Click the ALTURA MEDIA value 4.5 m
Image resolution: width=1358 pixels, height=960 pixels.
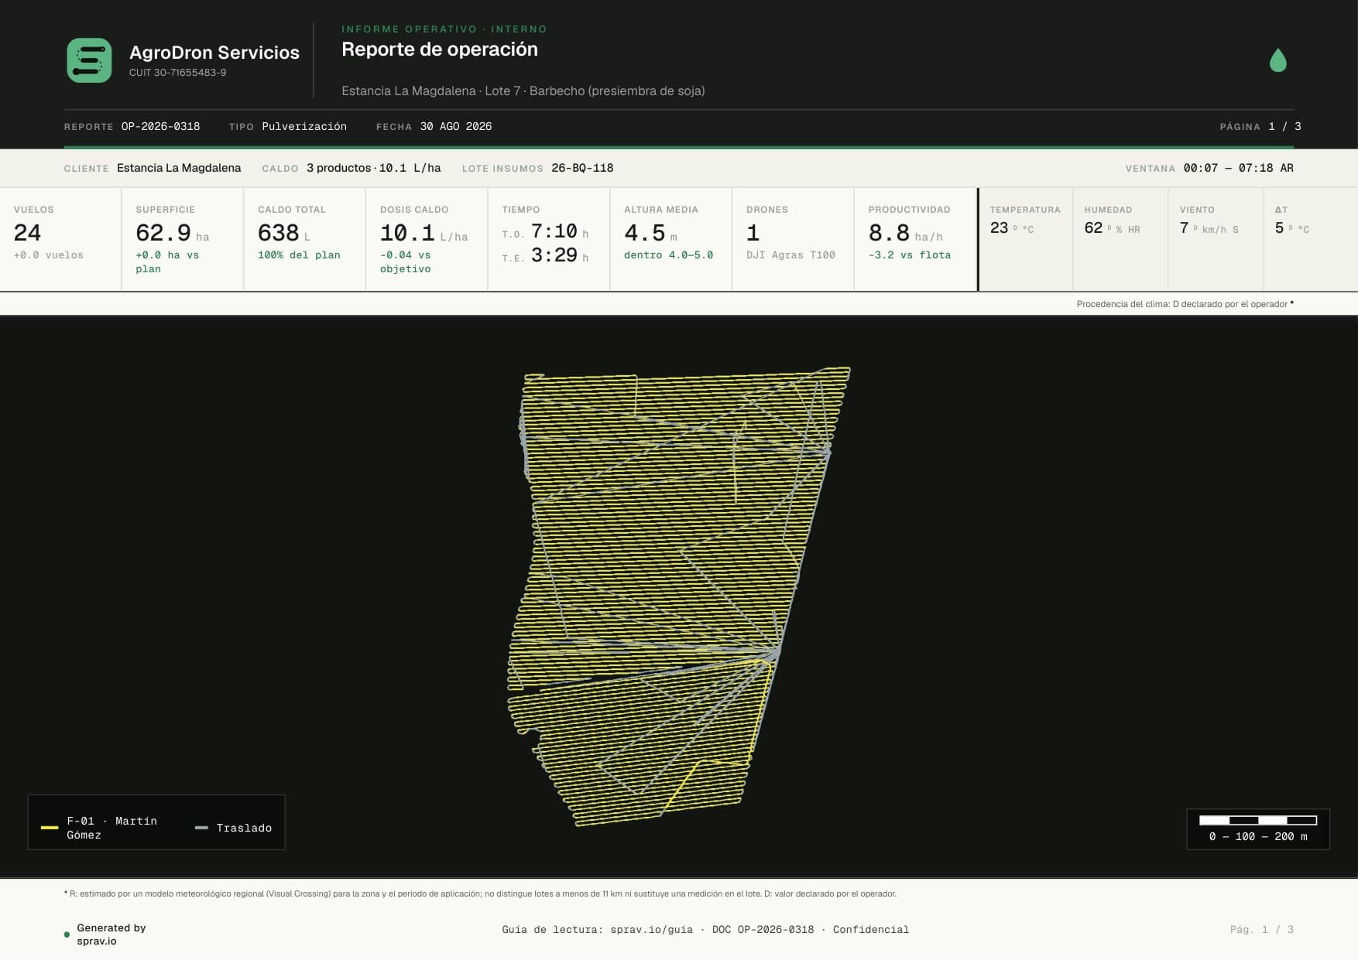[650, 233]
